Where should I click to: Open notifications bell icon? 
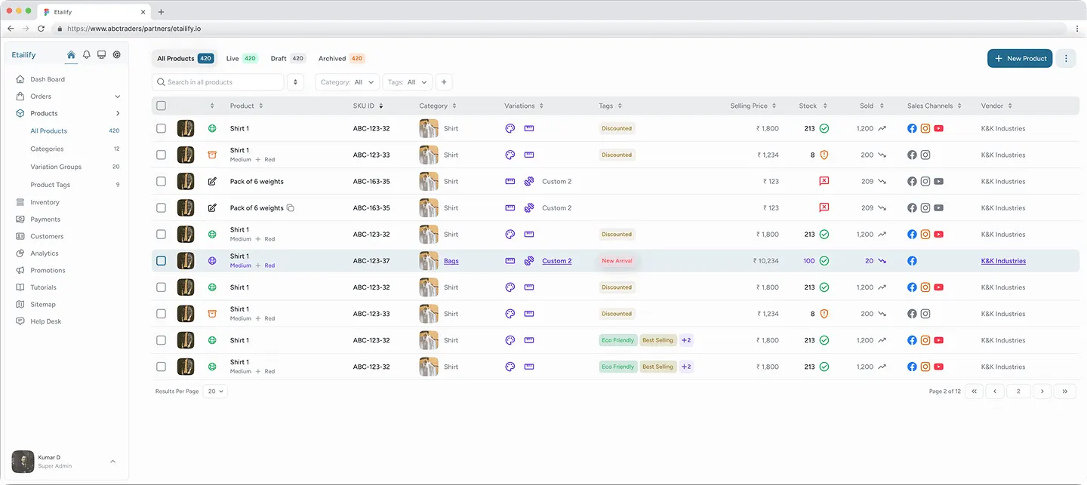click(x=87, y=55)
